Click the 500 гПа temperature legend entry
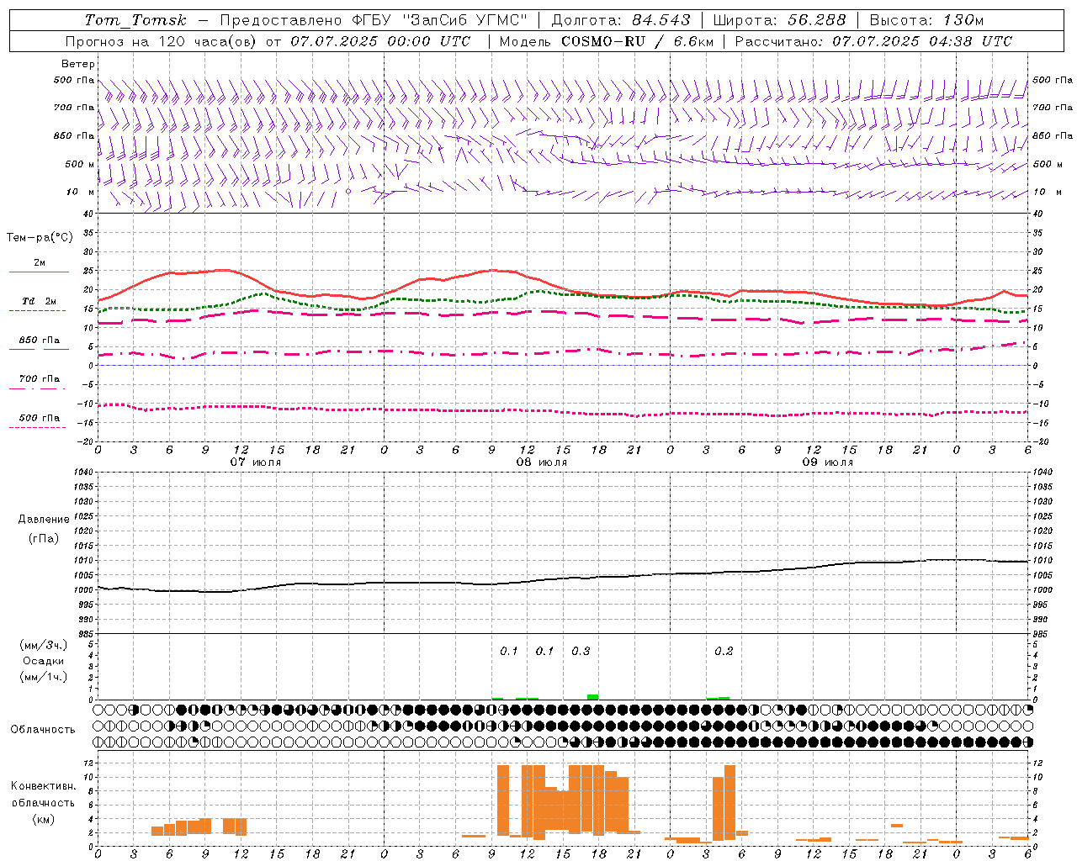 point(39,418)
